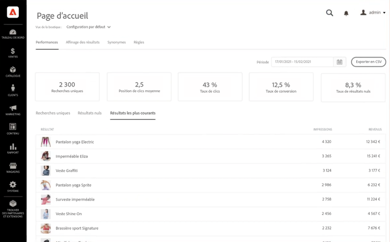Switch to the Synonymes tab

(116, 42)
